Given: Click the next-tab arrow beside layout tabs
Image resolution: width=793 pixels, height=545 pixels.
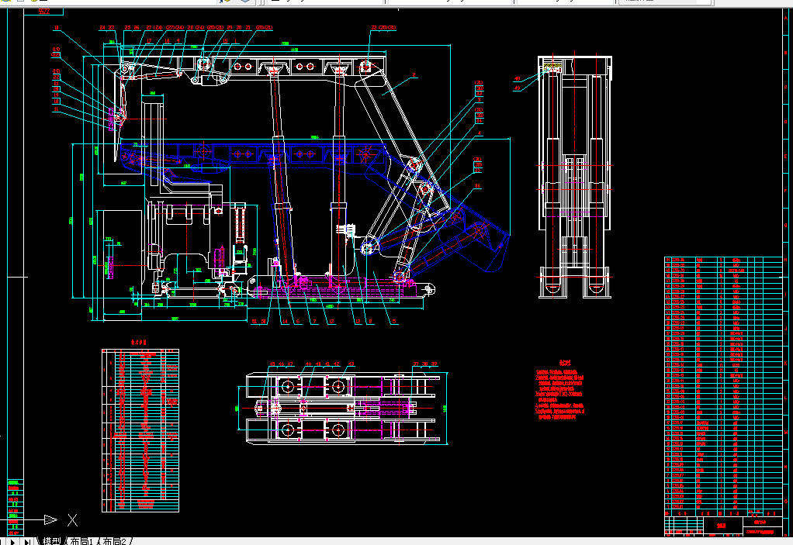Looking at the screenshot, I should tap(12, 541).
